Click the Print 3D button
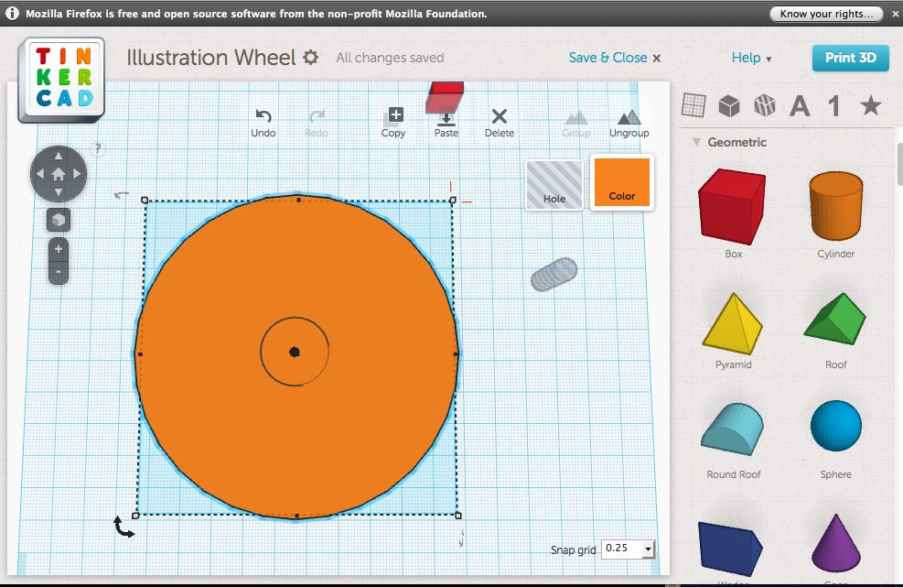 click(x=851, y=58)
